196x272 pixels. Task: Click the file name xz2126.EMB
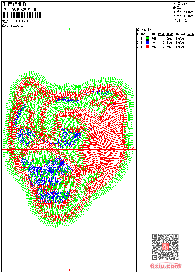point(19,22)
